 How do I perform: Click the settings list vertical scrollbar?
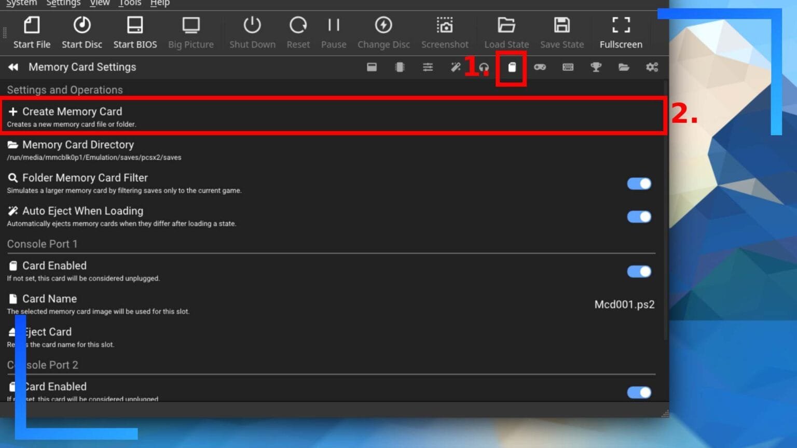point(666,210)
